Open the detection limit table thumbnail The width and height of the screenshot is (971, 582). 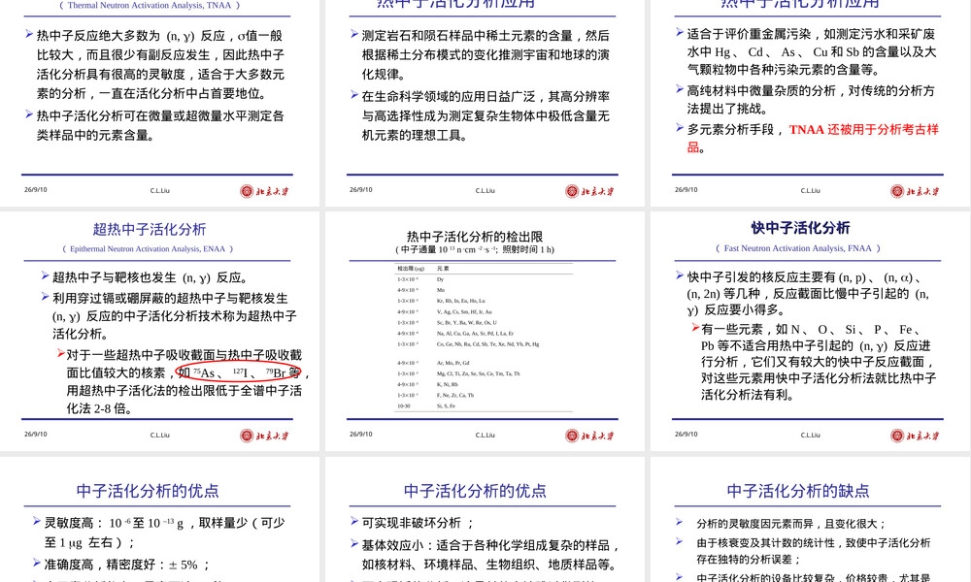(x=485, y=339)
